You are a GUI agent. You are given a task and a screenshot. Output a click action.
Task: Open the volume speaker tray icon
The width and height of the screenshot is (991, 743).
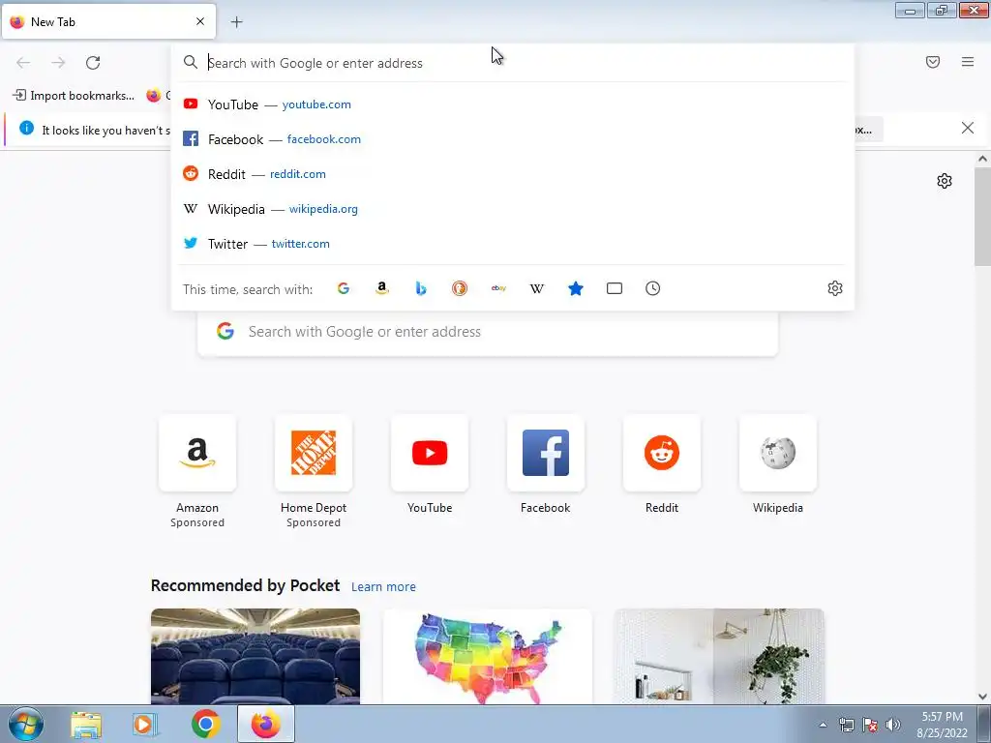[x=893, y=725]
